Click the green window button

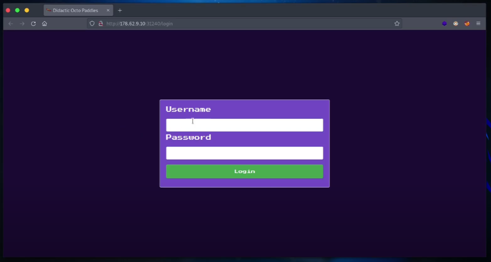[x=17, y=11]
